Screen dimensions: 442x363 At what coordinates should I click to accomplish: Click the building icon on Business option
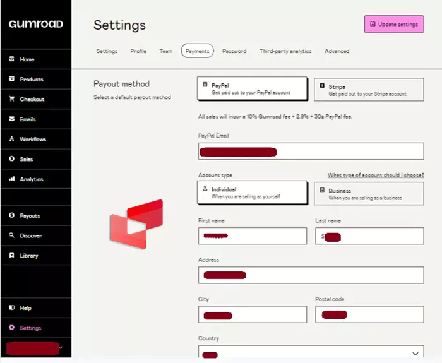point(322,190)
